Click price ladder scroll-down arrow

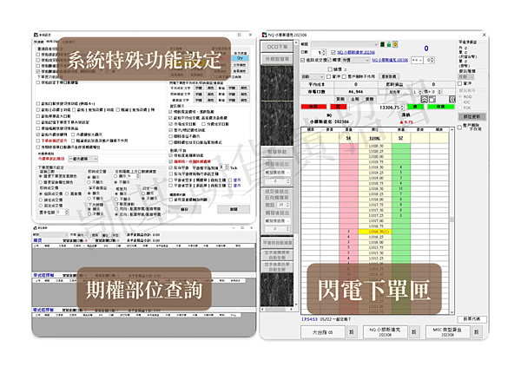point(452,312)
